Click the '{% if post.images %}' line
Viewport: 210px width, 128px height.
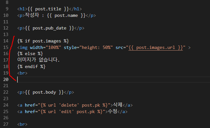(43, 41)
